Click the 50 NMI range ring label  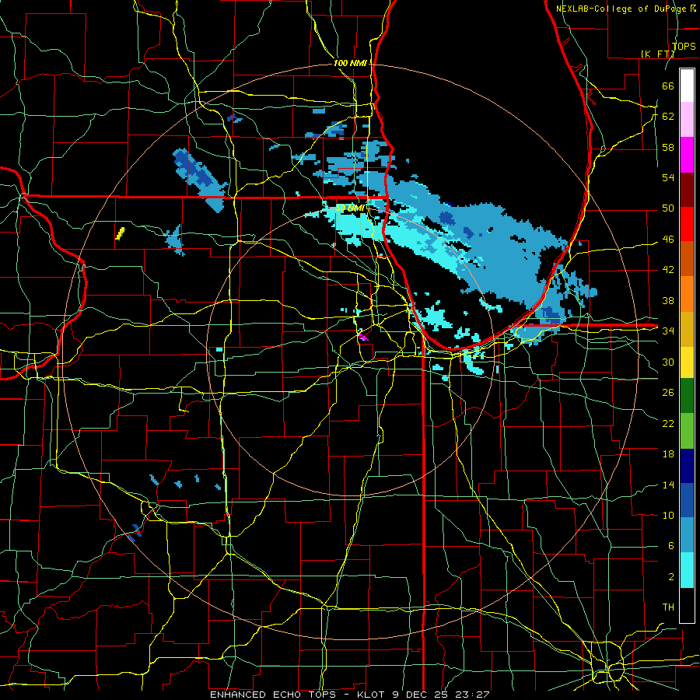coord(350,208)
